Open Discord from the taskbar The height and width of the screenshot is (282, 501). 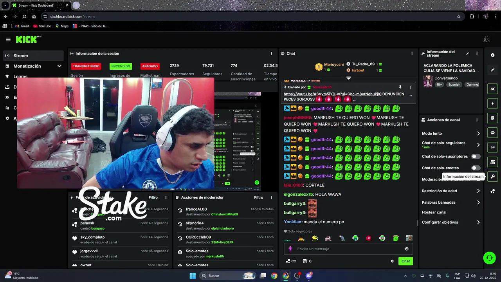click(309, 276)
